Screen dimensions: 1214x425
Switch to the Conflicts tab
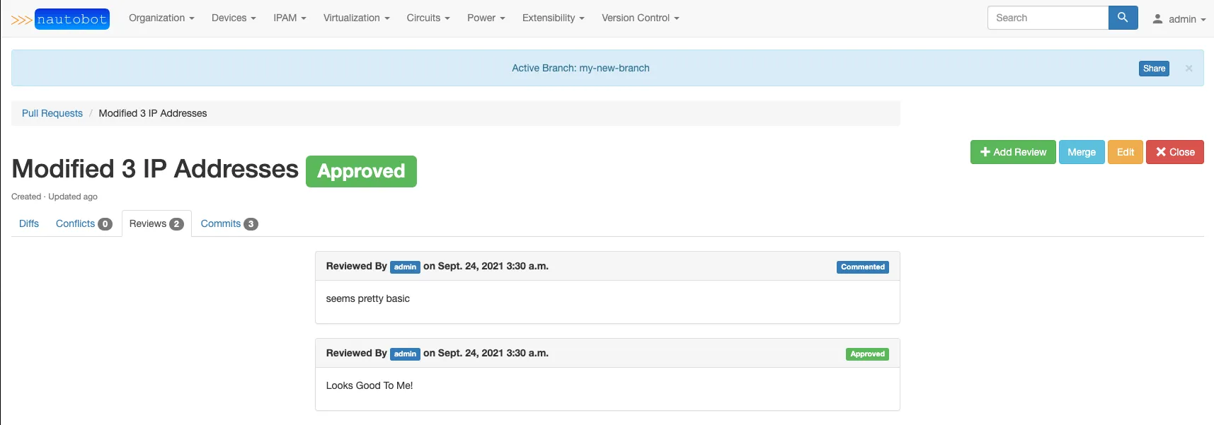[x=83, y=223]
